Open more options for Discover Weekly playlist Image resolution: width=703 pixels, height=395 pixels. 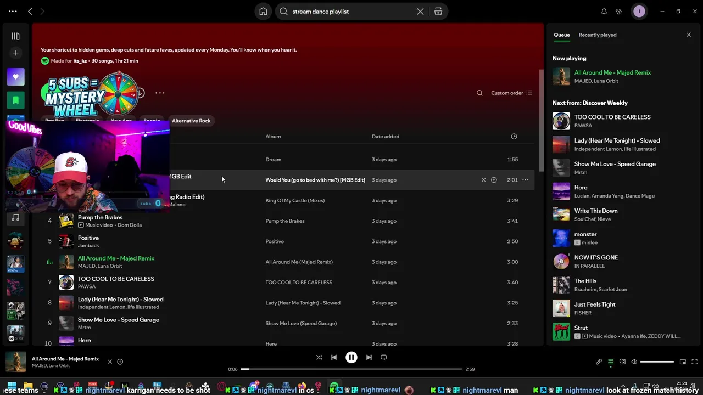[160, 93]
